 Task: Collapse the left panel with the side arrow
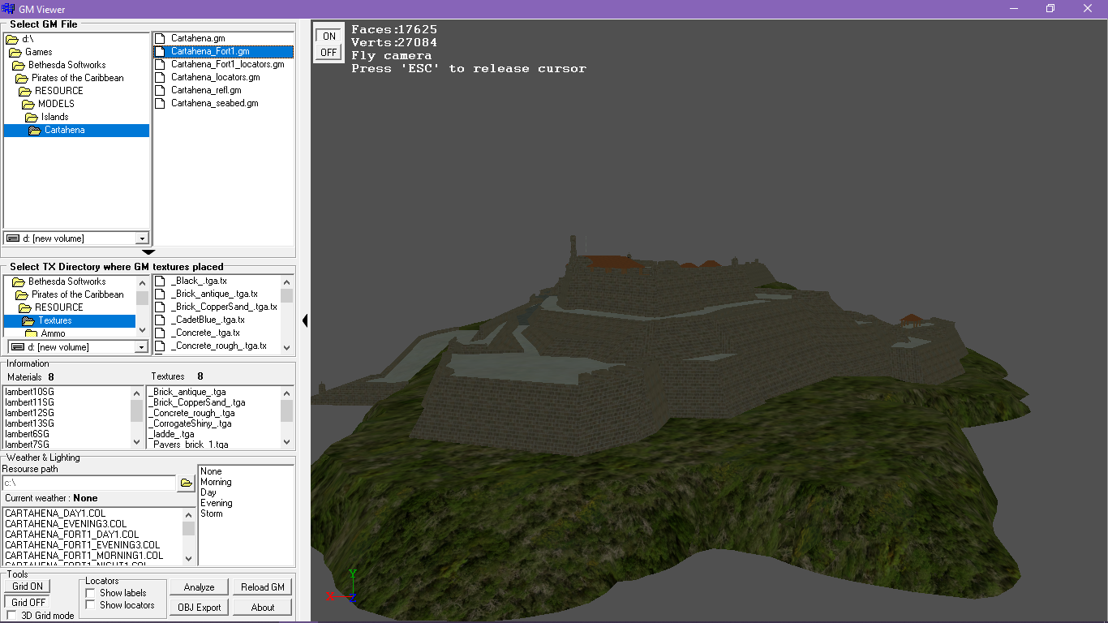pos(305,321)
